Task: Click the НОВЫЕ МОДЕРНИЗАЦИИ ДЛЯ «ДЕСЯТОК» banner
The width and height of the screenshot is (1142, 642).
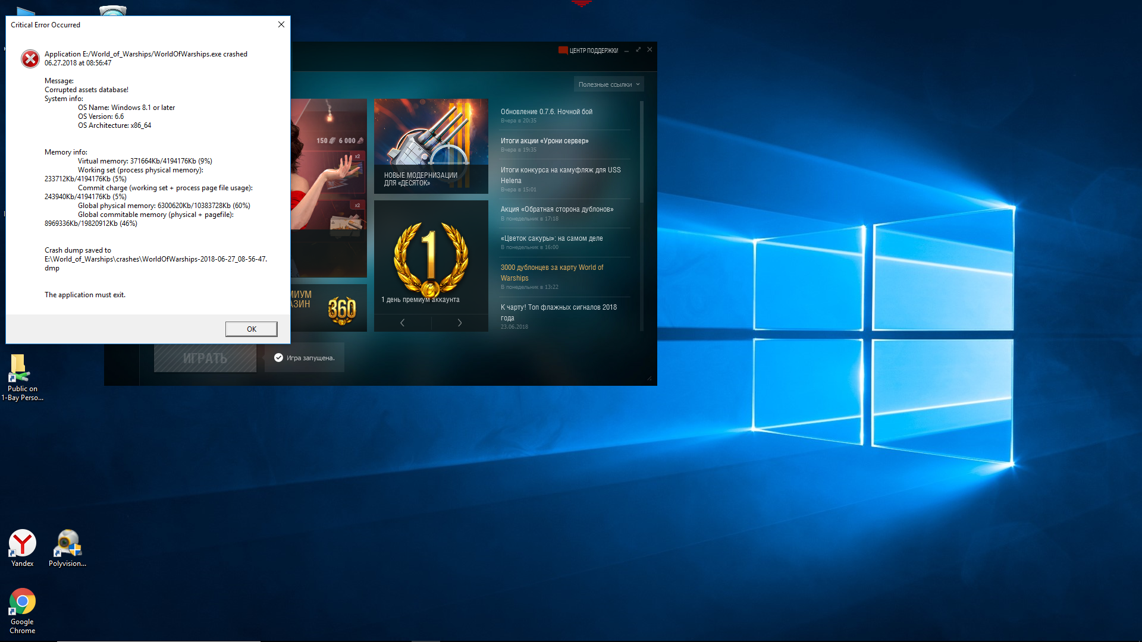Action: coord(431,146)
